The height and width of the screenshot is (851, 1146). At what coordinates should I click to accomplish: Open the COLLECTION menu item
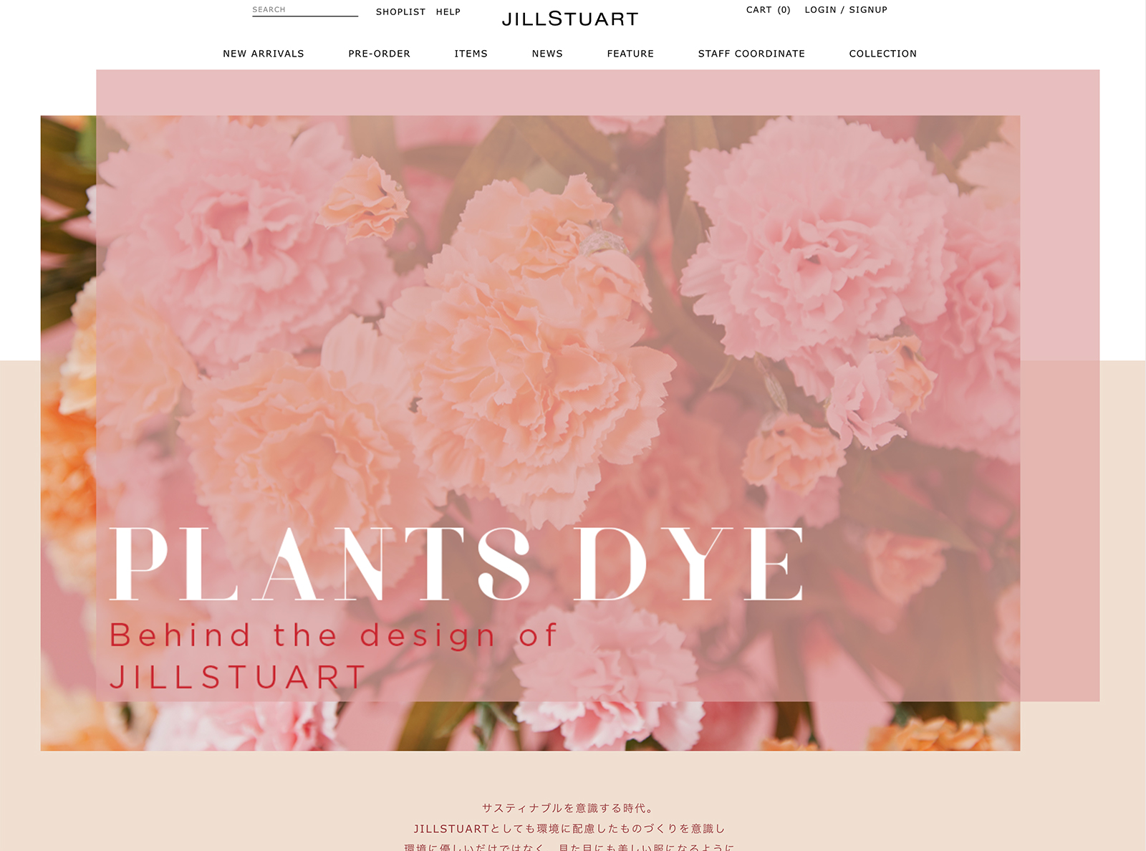[882, 54]
